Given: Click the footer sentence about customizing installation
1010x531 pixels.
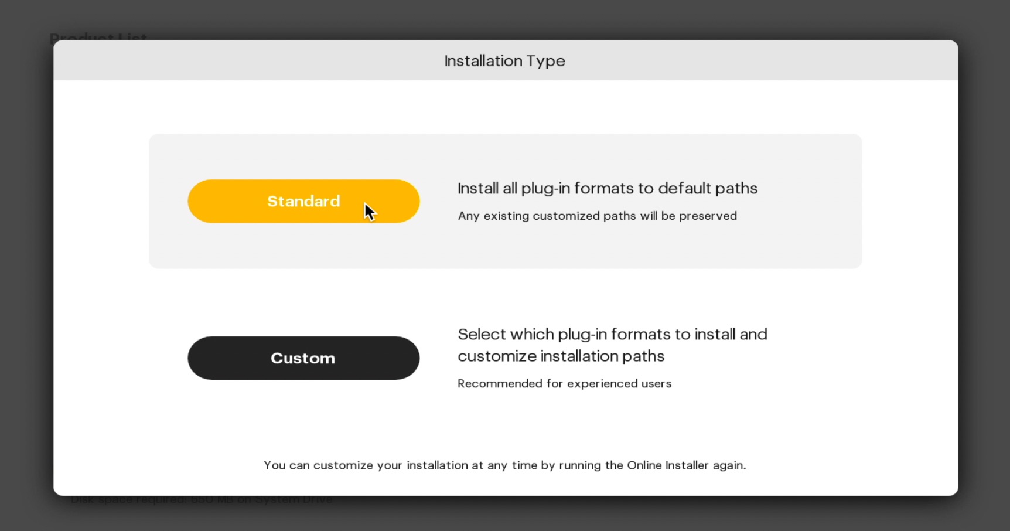Looking at the screenshot, I should pyautogui.click(x=505, y=465).
